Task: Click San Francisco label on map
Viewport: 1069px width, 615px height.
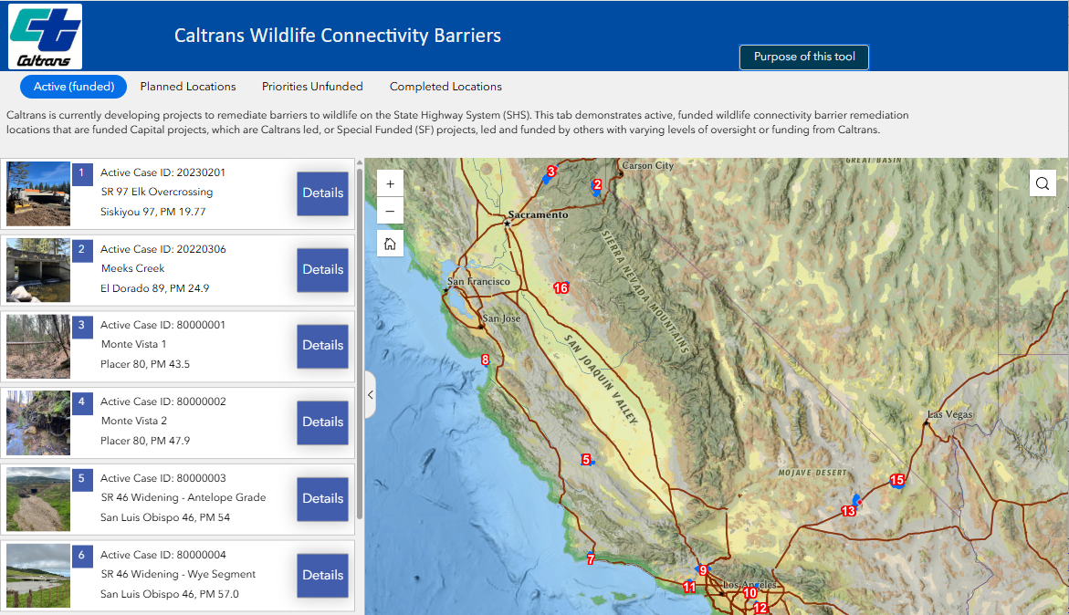Action: pos(478,281)
